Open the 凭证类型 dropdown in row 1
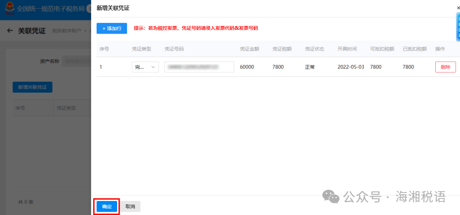 tap(145, 67)
